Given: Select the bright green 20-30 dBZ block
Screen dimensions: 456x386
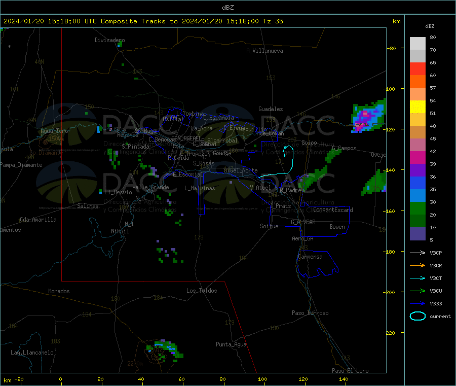Looking at the screenshot, I should [x=417, y=208].
